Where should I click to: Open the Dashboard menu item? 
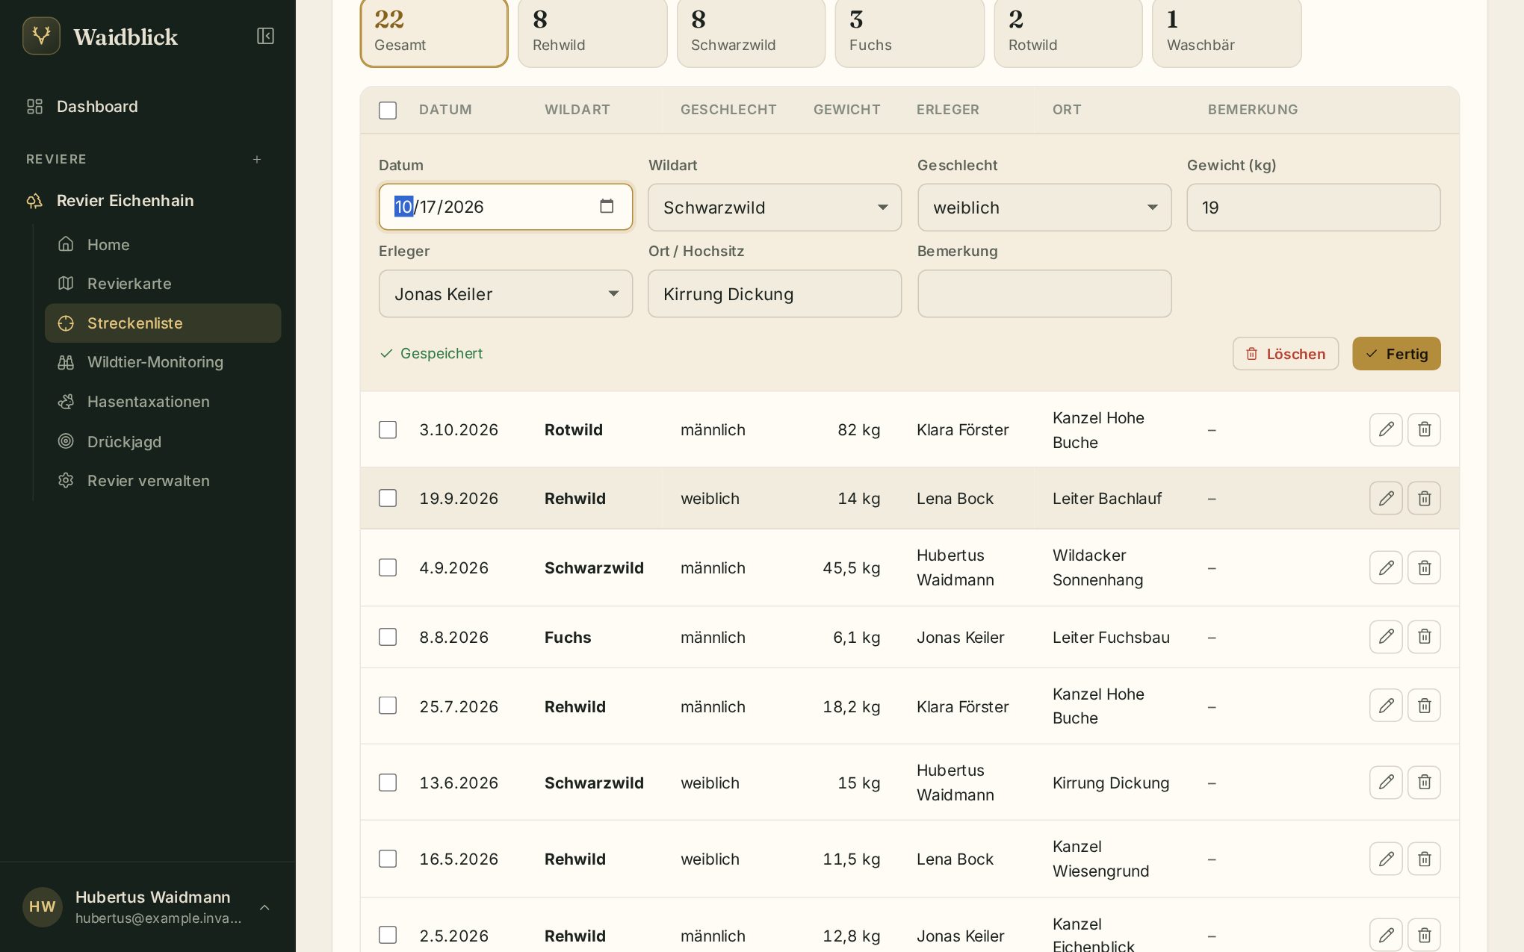148,106
